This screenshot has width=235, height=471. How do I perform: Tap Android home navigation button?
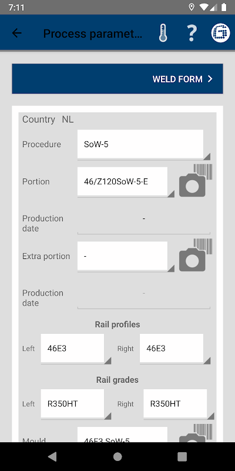point(117,457)
